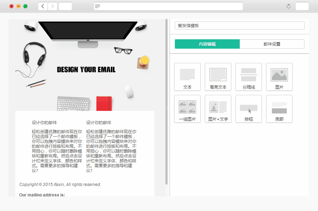This screenshot has height=211, width=318.
Task: Click the blank button right of the refresh icon
Action: (302, 6)
